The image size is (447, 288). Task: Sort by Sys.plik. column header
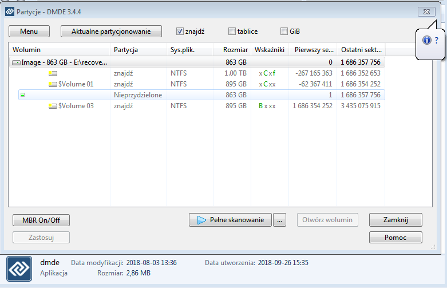[190, 50]
